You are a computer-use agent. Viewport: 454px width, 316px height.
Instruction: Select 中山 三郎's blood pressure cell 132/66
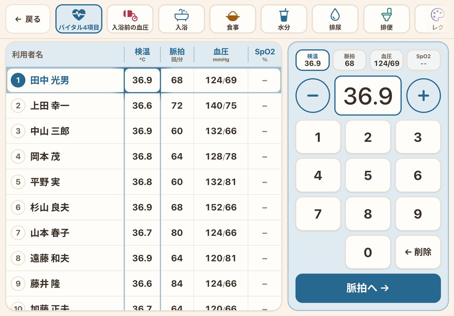coord(221,131)
